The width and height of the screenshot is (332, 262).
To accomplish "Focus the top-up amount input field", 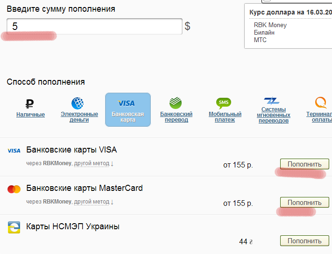I will 94,26.
